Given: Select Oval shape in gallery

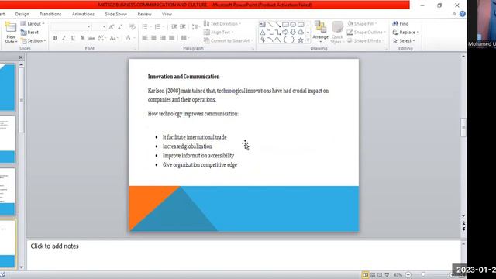Looking at the screenshot, I should [293, 24].
